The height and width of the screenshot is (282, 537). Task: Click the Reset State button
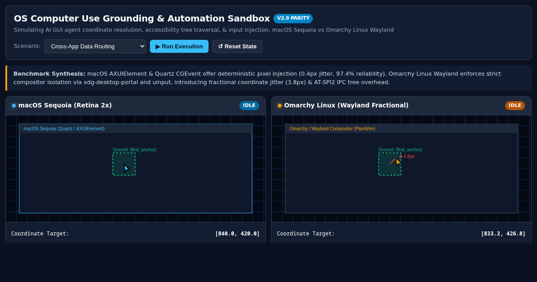237,47
